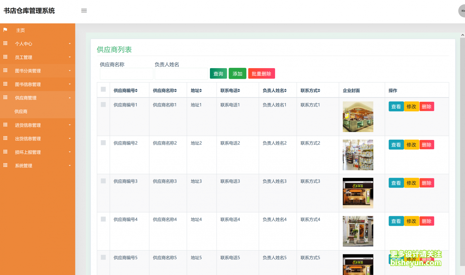
Task: Click the grid icon beside 员工管理
Action: click(x=5, y=57)
